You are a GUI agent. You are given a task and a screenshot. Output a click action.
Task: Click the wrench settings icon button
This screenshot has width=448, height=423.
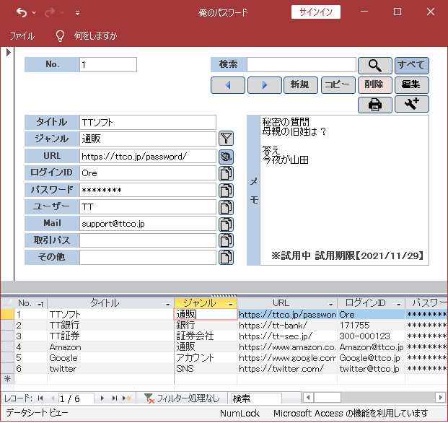tap(411, 104)
